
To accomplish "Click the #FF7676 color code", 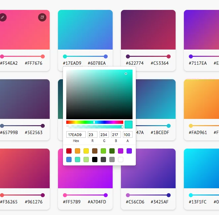I will (33, 63).
